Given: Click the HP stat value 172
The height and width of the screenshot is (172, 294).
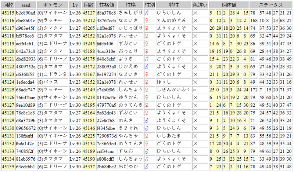Looking at the screenshot, I should [x=254, y=90].
